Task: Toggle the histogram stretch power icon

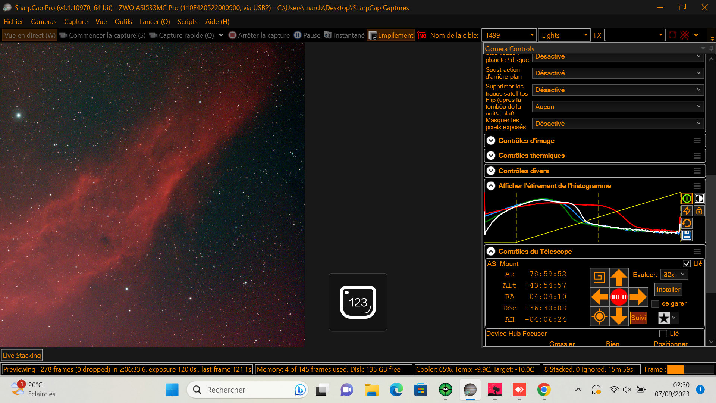Action: coord(687,199)
